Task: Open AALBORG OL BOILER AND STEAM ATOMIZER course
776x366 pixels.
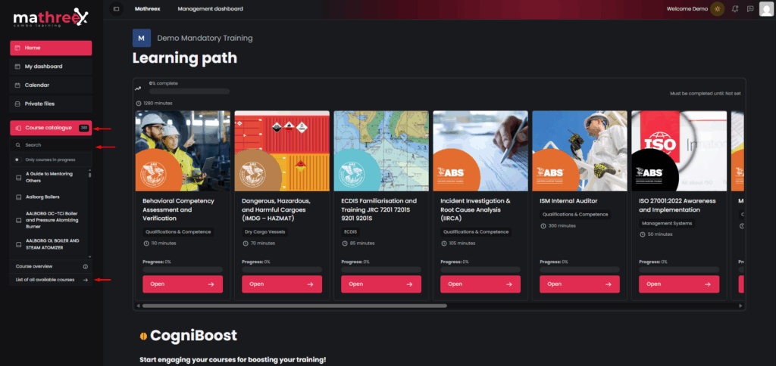Action: pyautogui.click(x=51, y=244)
